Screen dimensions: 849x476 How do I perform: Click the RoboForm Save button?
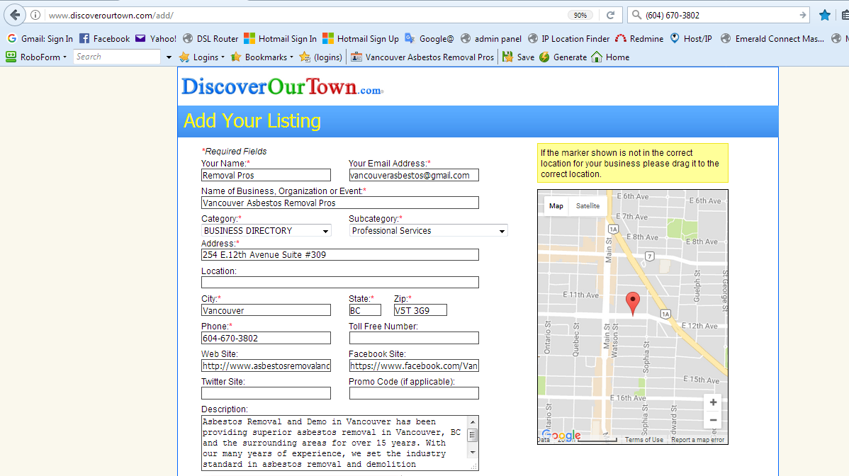point(518,57)
